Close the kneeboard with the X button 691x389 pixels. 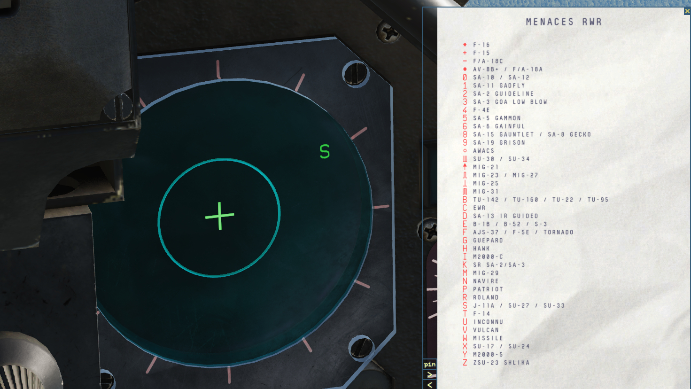click(x=687, y=11)
